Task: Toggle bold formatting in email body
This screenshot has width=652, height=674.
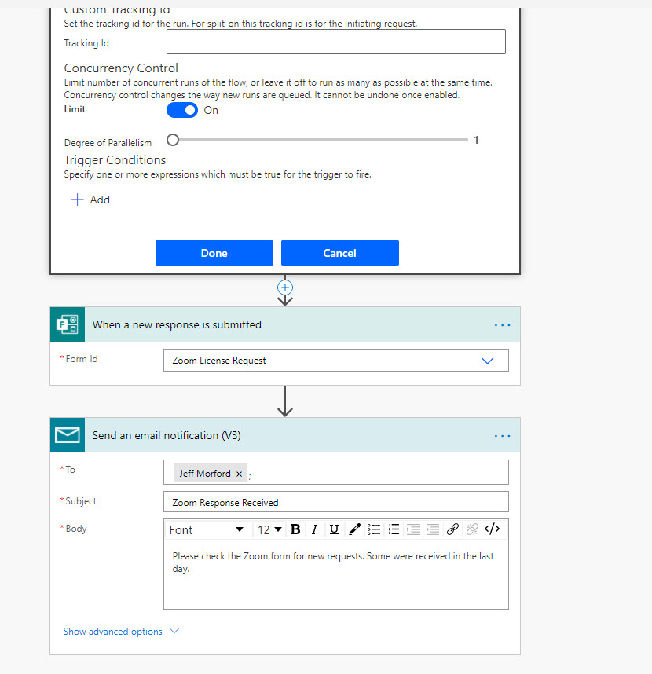Action: 295,529
